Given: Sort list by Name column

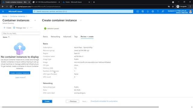Looking at the screenshot, I should point(6,37).
